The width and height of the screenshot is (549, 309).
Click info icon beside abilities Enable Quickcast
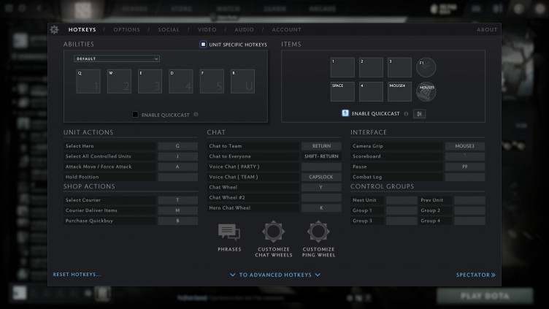tap(196, 115)
